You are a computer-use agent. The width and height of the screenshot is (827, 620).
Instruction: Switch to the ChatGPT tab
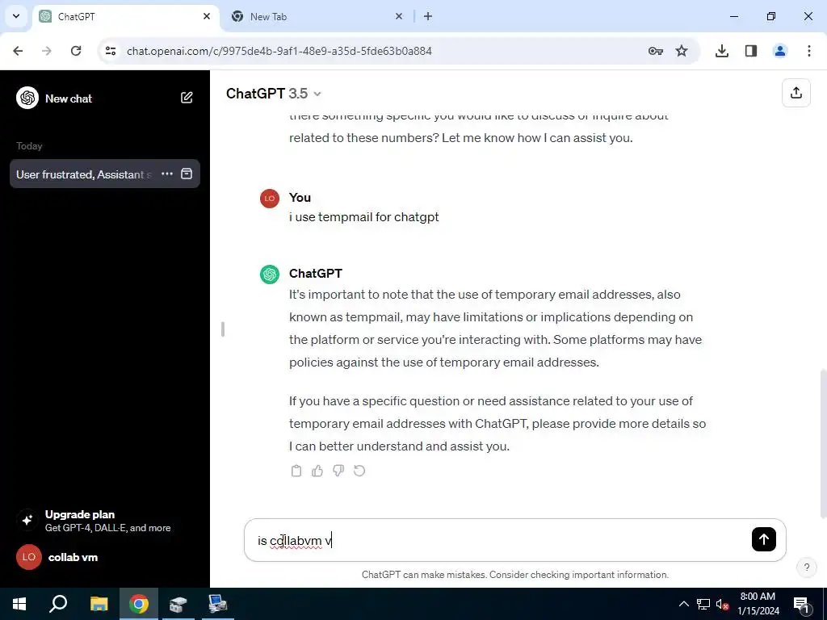[x=125, y=16]
